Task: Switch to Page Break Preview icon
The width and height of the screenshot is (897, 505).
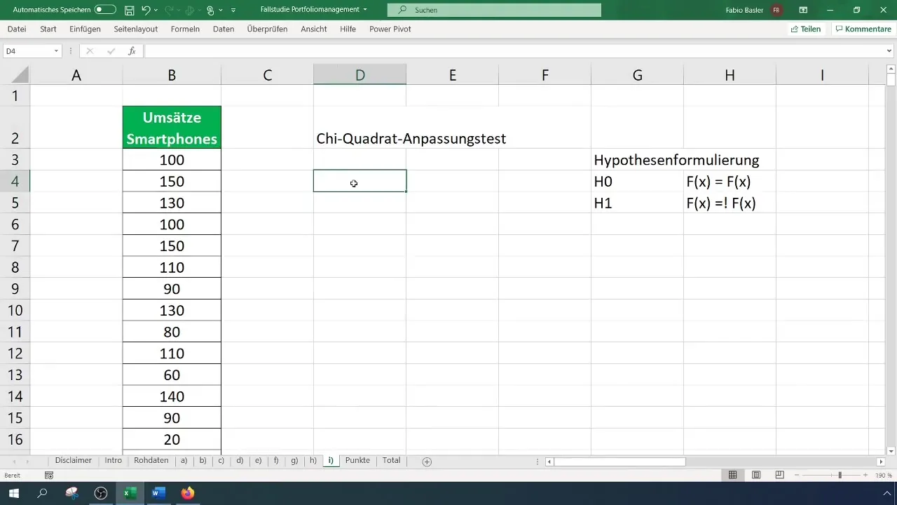Action: click(779, 475)
